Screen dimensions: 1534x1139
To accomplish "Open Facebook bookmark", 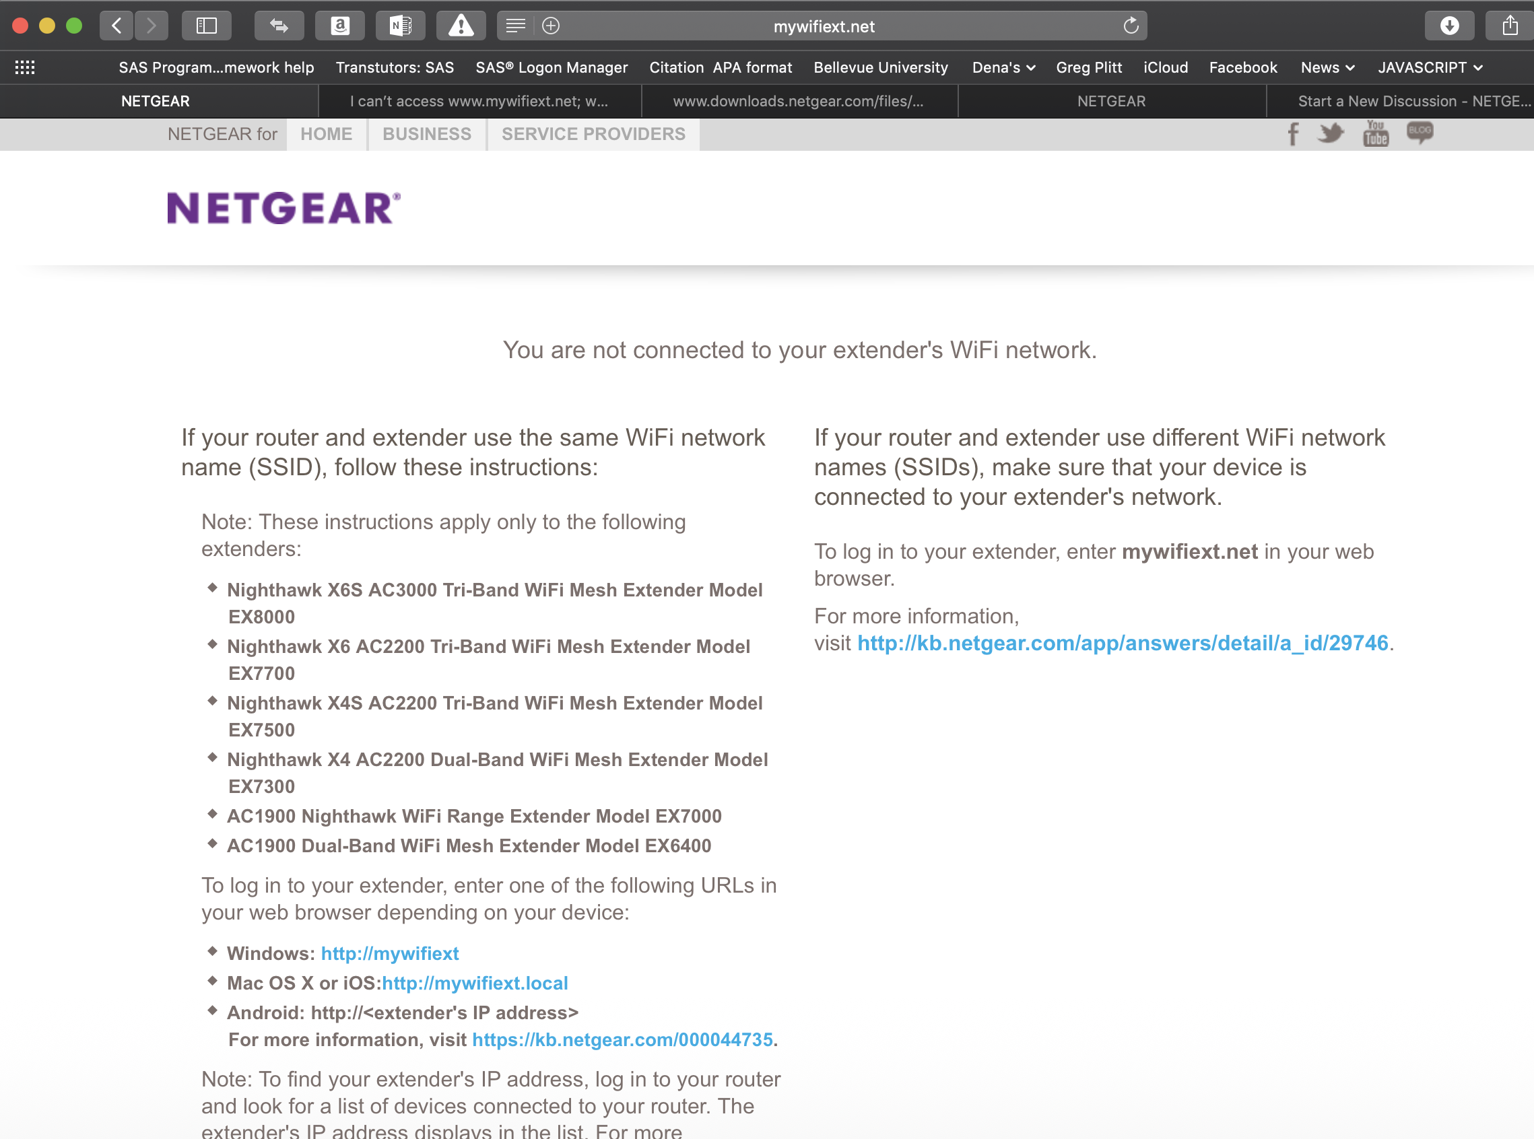I will tap(1244, 67).
